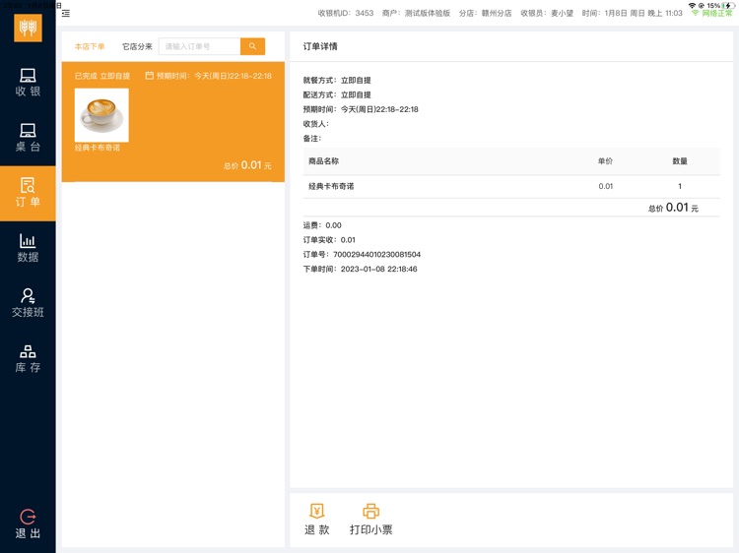Click 下单时间: 2023-01-08 22:18:46 line

click(360, 270)
